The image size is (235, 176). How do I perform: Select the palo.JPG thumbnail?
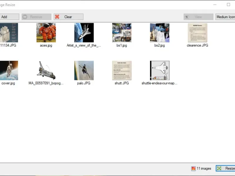point(84,70)
